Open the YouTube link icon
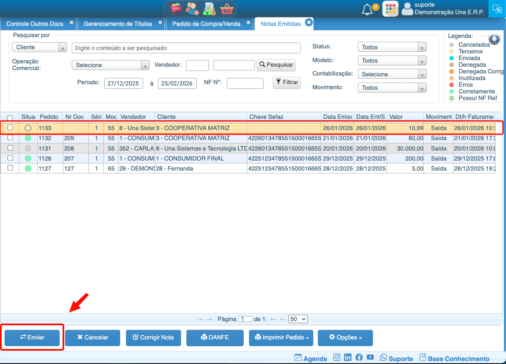 coord(370,357)
